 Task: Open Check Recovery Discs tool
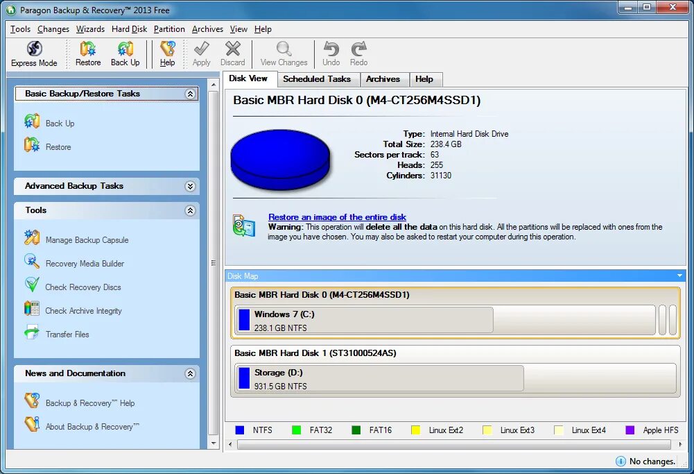(x=73, y=287)
